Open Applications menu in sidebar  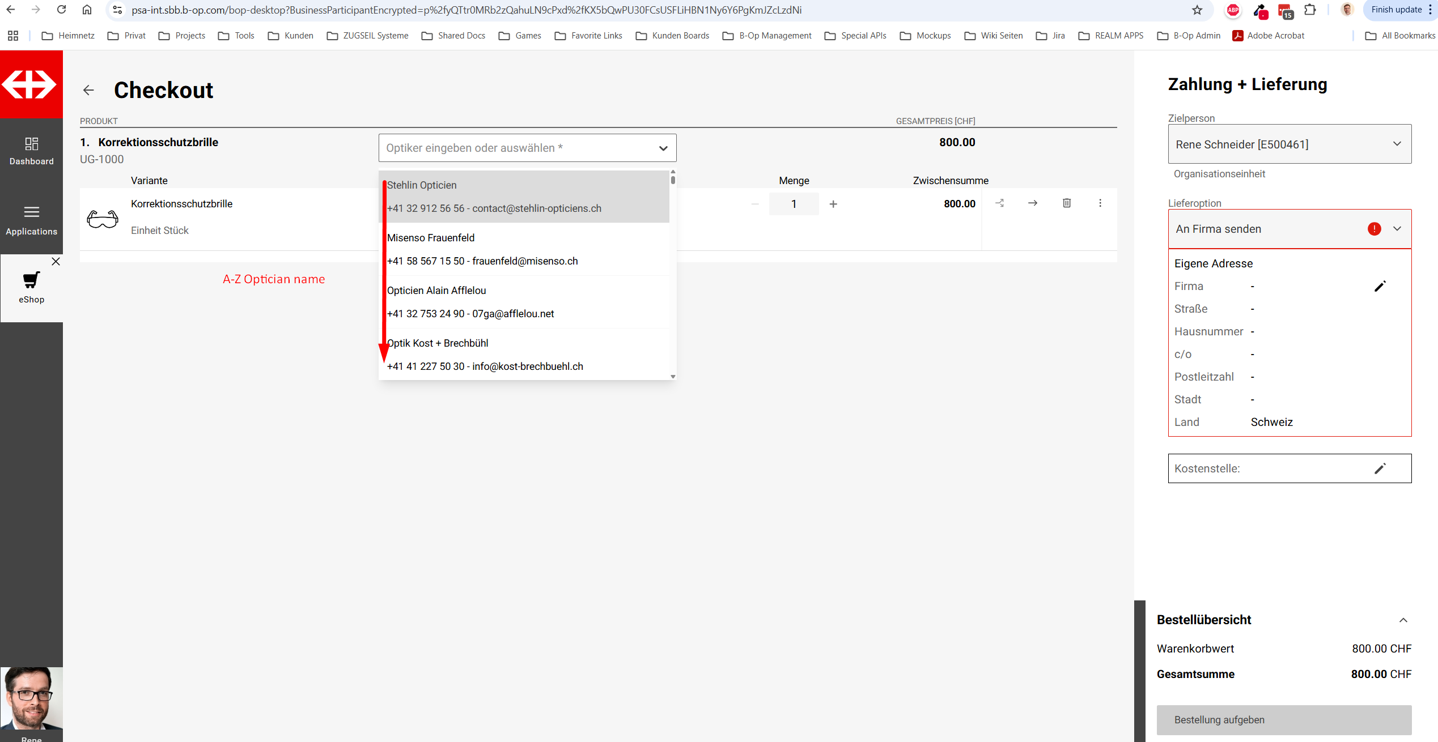31,220
